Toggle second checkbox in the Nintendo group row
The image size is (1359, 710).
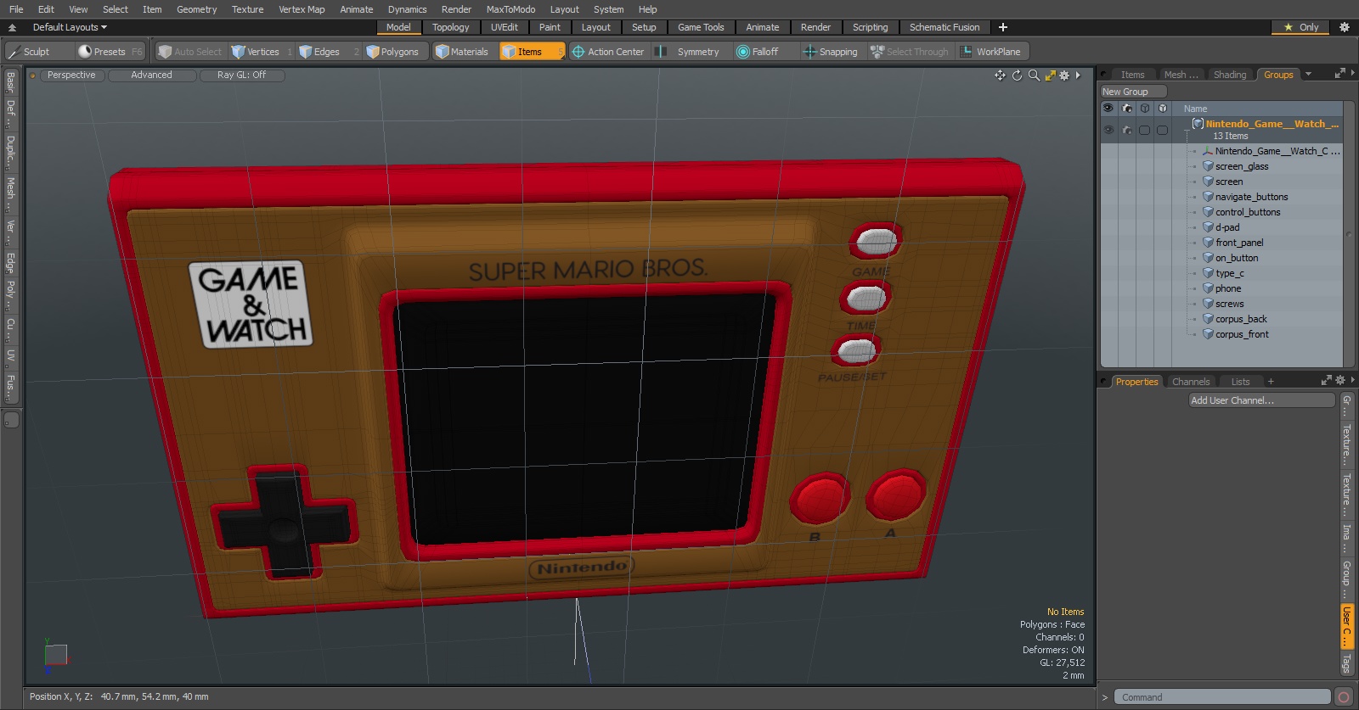point(1163,130)
